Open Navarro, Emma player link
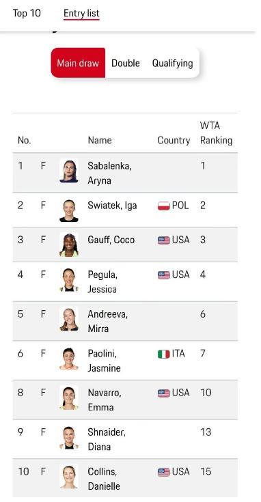Viewport: 261px width, 502px height. [x=105, y=400]
